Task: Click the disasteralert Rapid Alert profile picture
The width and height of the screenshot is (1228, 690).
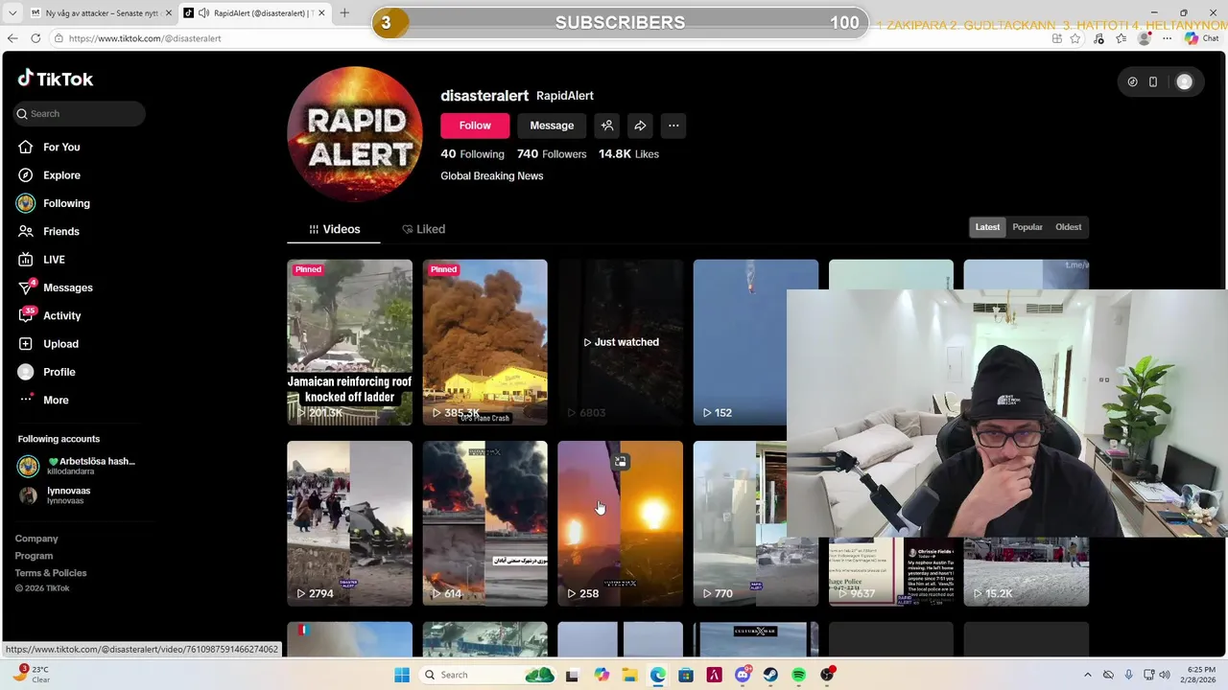Action: 355,134
